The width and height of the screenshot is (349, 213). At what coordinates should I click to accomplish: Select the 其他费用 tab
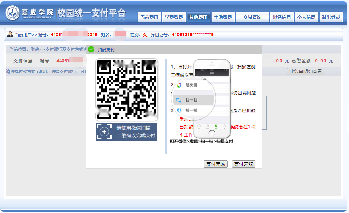(x=198, y=17)
